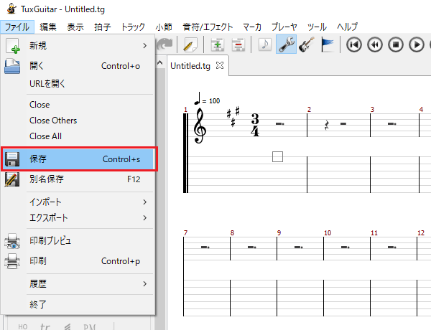Screen dimensions: 431x330
Task: Open the 編集 menu
Action: point(48,27)
